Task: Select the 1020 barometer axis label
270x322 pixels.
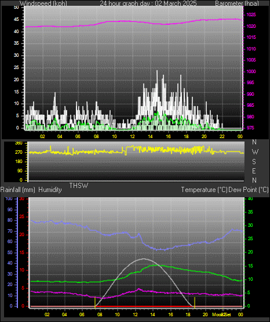Action: [x=251, y=26]
